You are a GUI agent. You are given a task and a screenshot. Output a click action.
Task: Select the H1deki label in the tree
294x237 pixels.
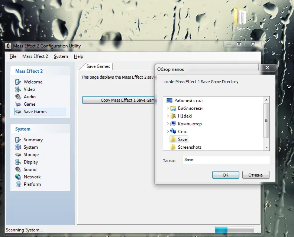click(x=185, y=116)
